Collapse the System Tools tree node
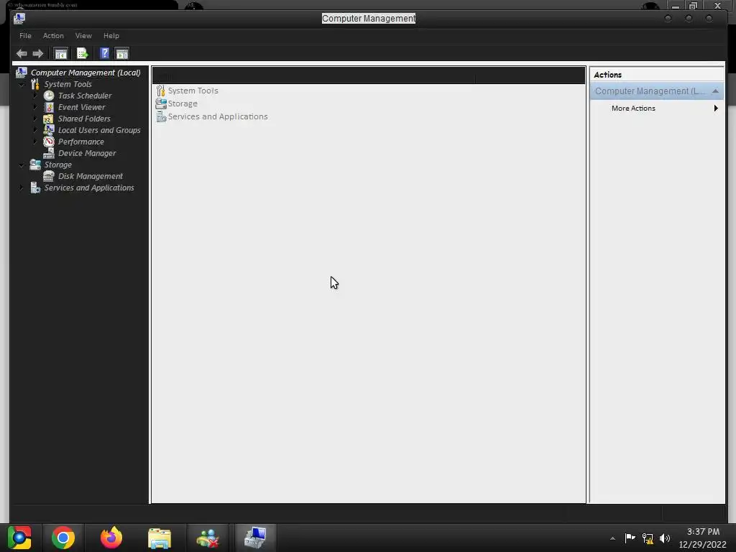736x552 pixels. (22, 85)
